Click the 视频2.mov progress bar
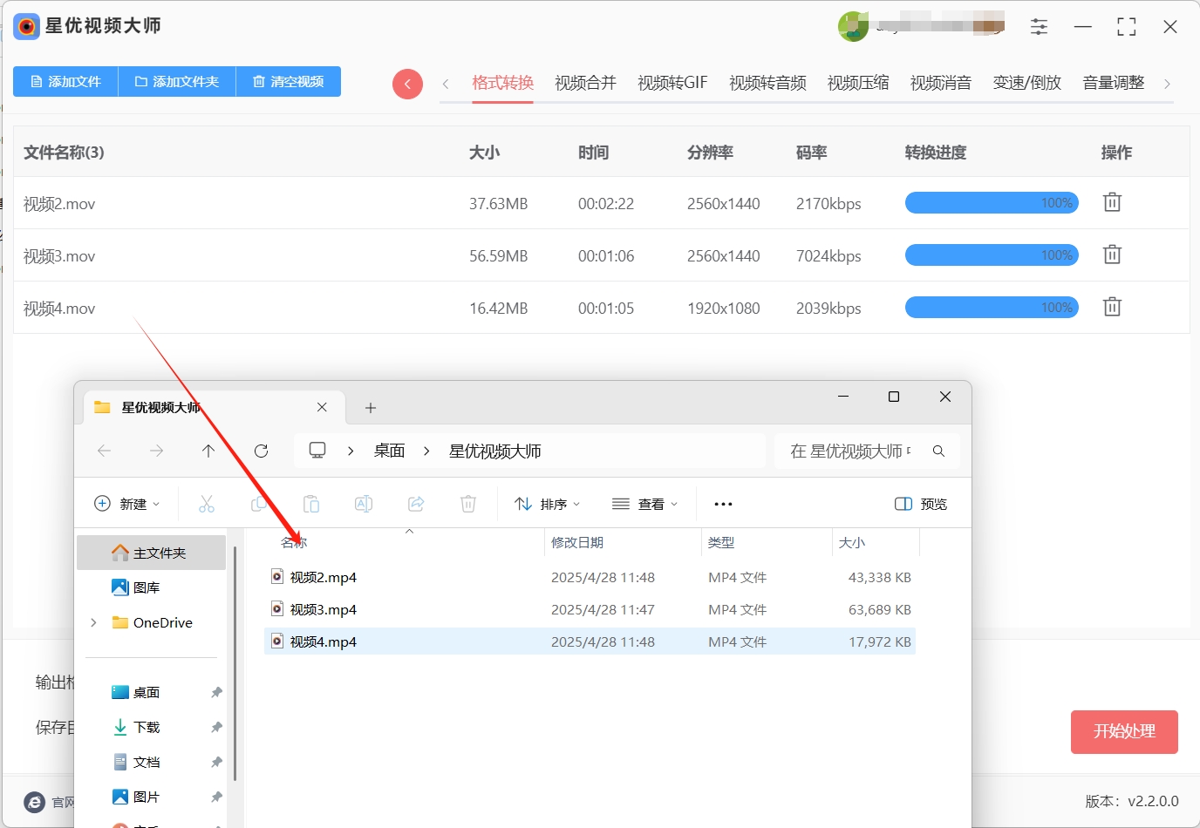Screen dimensions: 1200x828 coord(992,203)
